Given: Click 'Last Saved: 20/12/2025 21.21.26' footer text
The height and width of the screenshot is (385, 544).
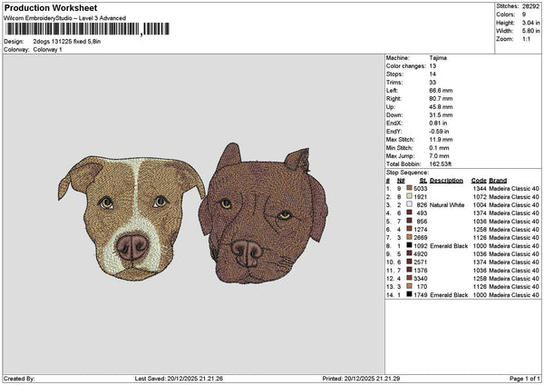Looking at the screenshot, I should (179, 379).
